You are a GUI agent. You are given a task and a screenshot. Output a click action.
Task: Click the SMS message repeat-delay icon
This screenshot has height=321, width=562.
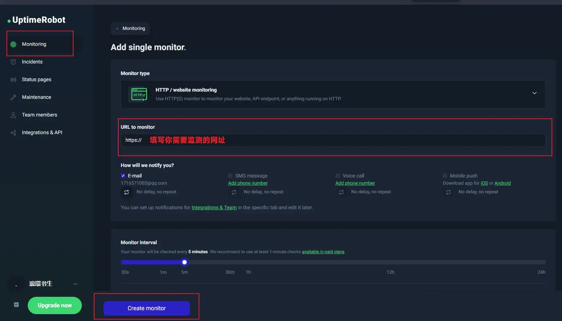click(x=234, y=192)
